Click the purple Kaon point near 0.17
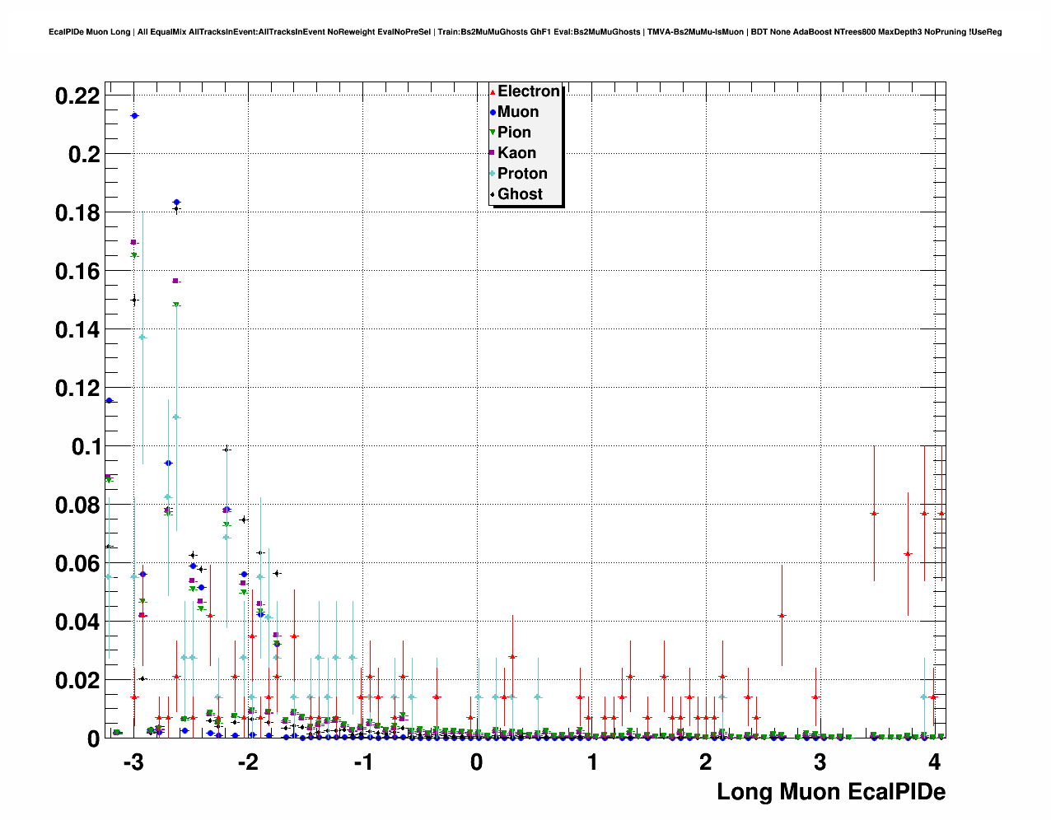The width and height of the screenshot is (1051, 820). click(x=133, y=242)
